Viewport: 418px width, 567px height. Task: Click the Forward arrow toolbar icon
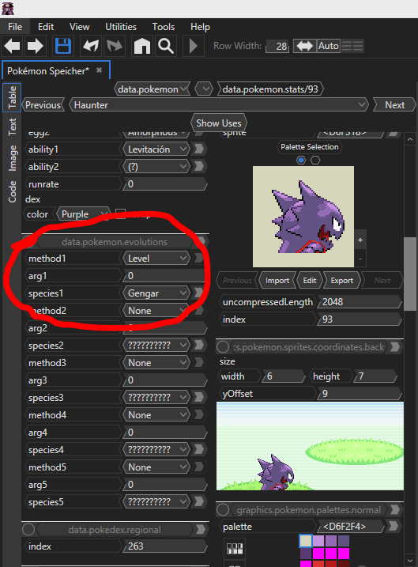tap(35, 46)
